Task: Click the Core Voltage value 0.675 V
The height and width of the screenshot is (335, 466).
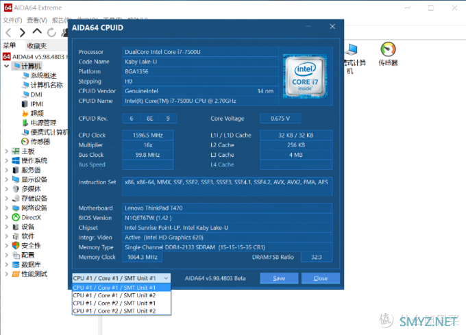Action: click(x=280, y=119)
